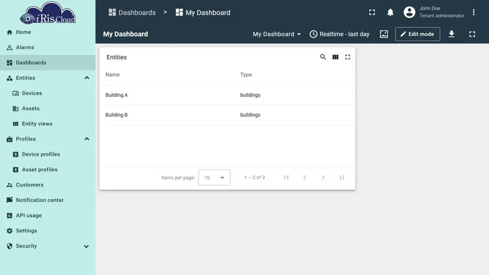Click the download dashboard icon
Viewport: 489px width, 275px height.
pyautogui.click(x=451, y=34)
